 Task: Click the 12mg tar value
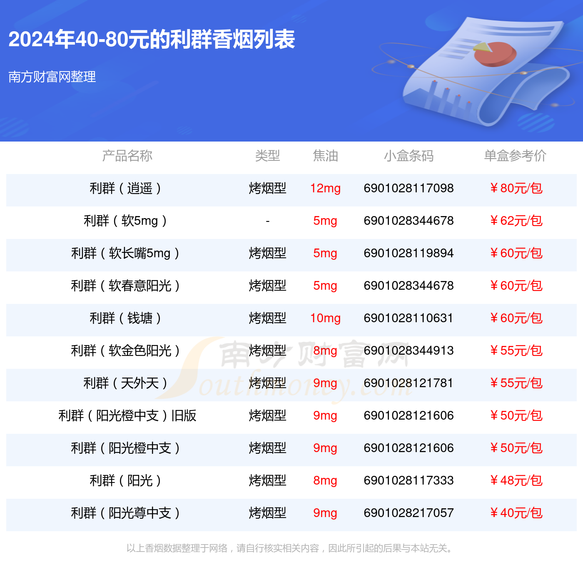tap(325, 188)
